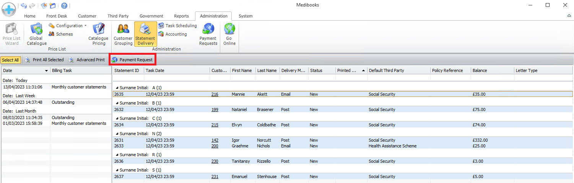Click Print All Selected

[x=44, y=60]
